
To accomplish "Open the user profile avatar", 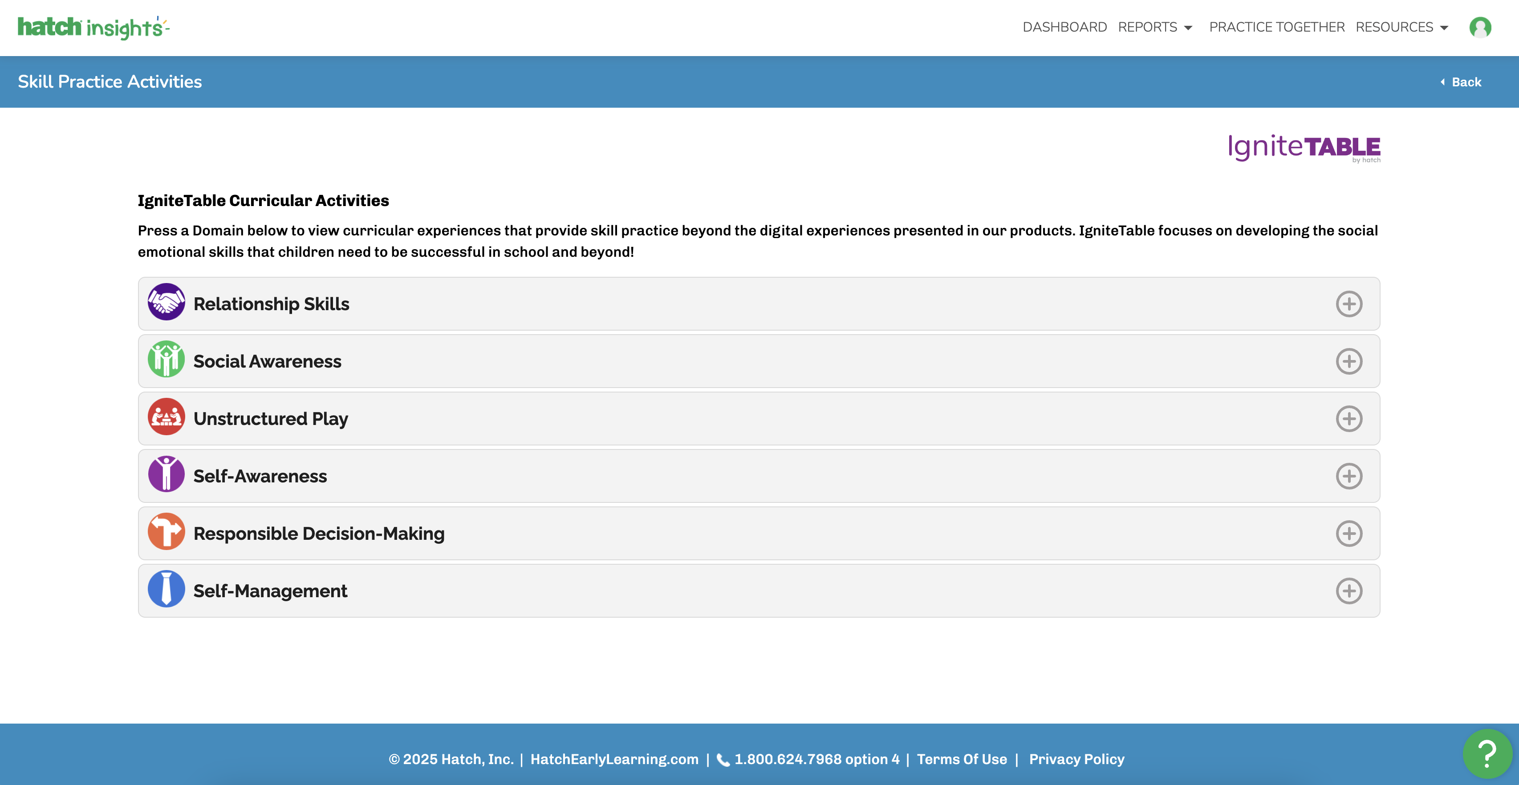I will click(1480, 27).
